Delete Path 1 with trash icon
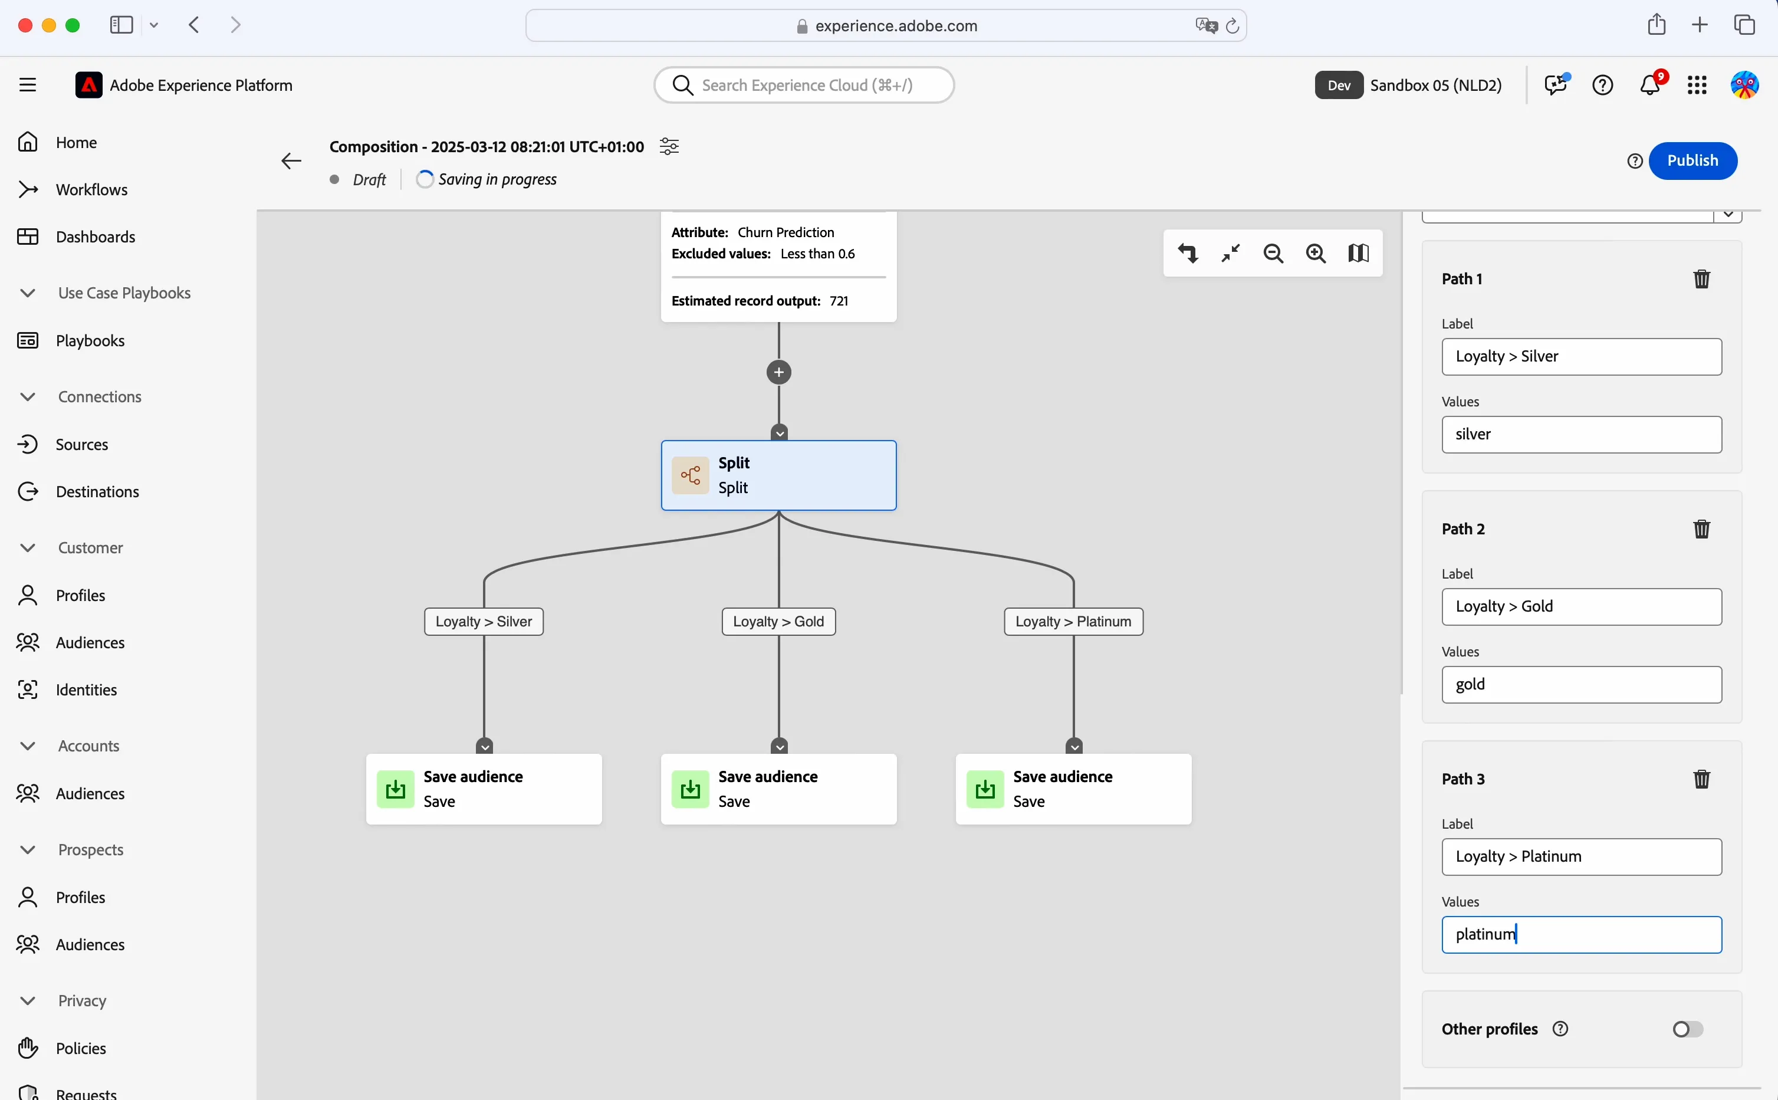 click(1702, 278)
